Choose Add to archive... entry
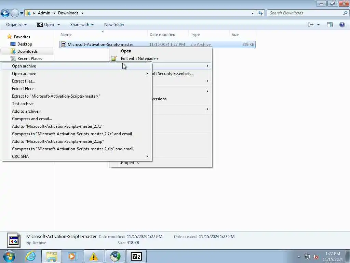The height and width of the screenshot is (263, 350). click(76, 111)
